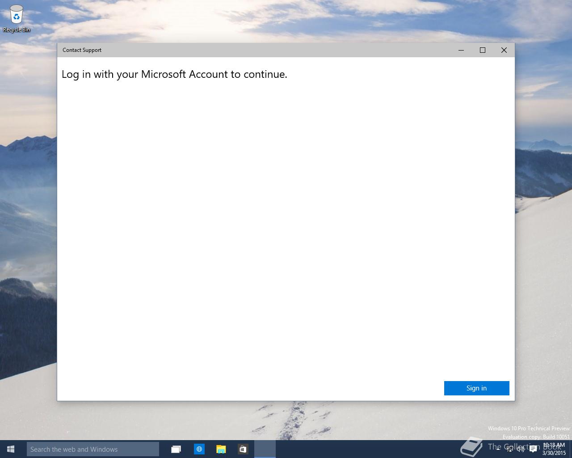Click the Sign in button

coord(476,388)
